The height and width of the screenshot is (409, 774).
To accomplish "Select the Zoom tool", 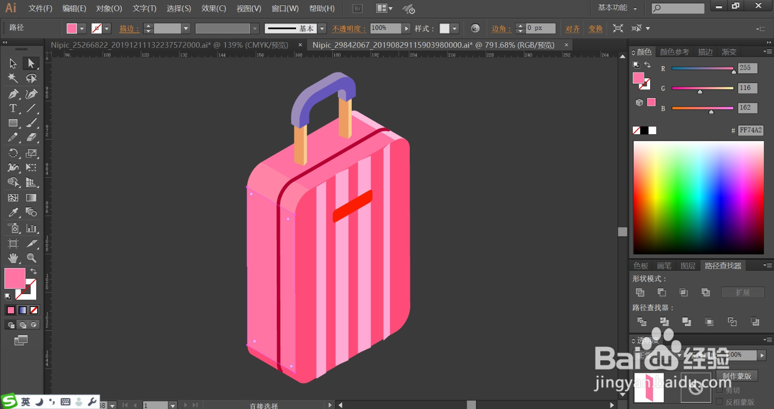I will (x=31, y=258).
